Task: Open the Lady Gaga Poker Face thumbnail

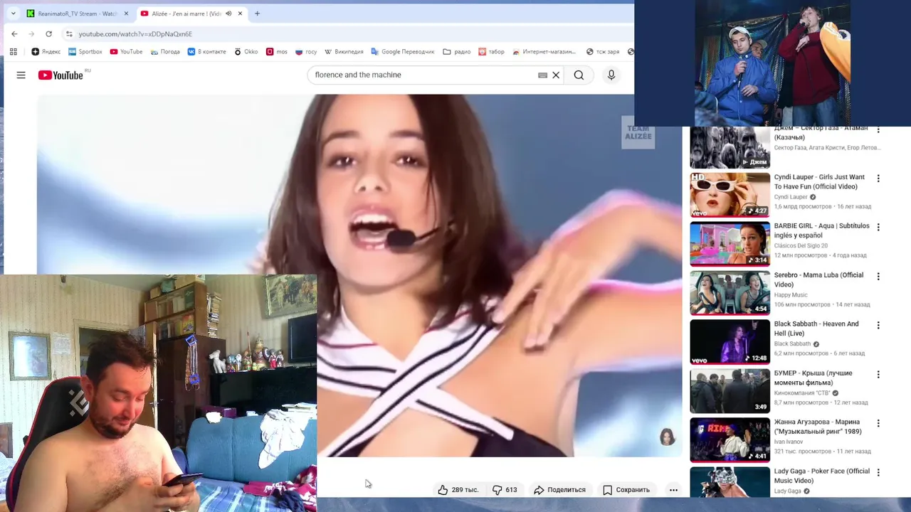Action: (x=730, y=482)
